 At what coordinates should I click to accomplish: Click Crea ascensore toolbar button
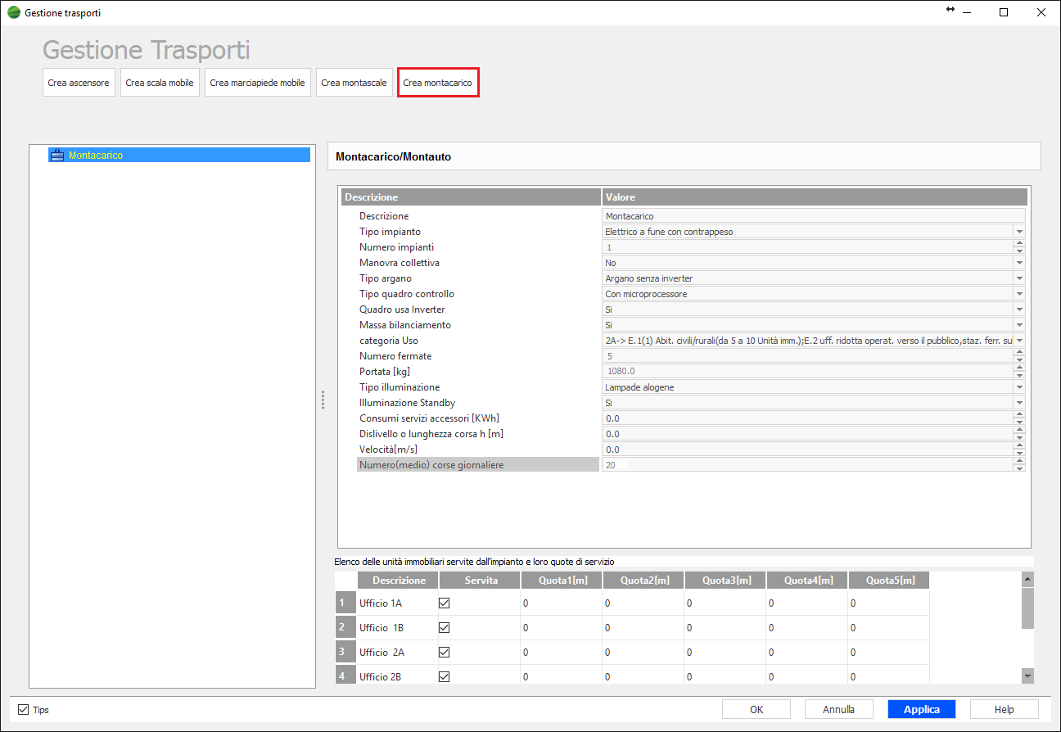coord(79,83)
